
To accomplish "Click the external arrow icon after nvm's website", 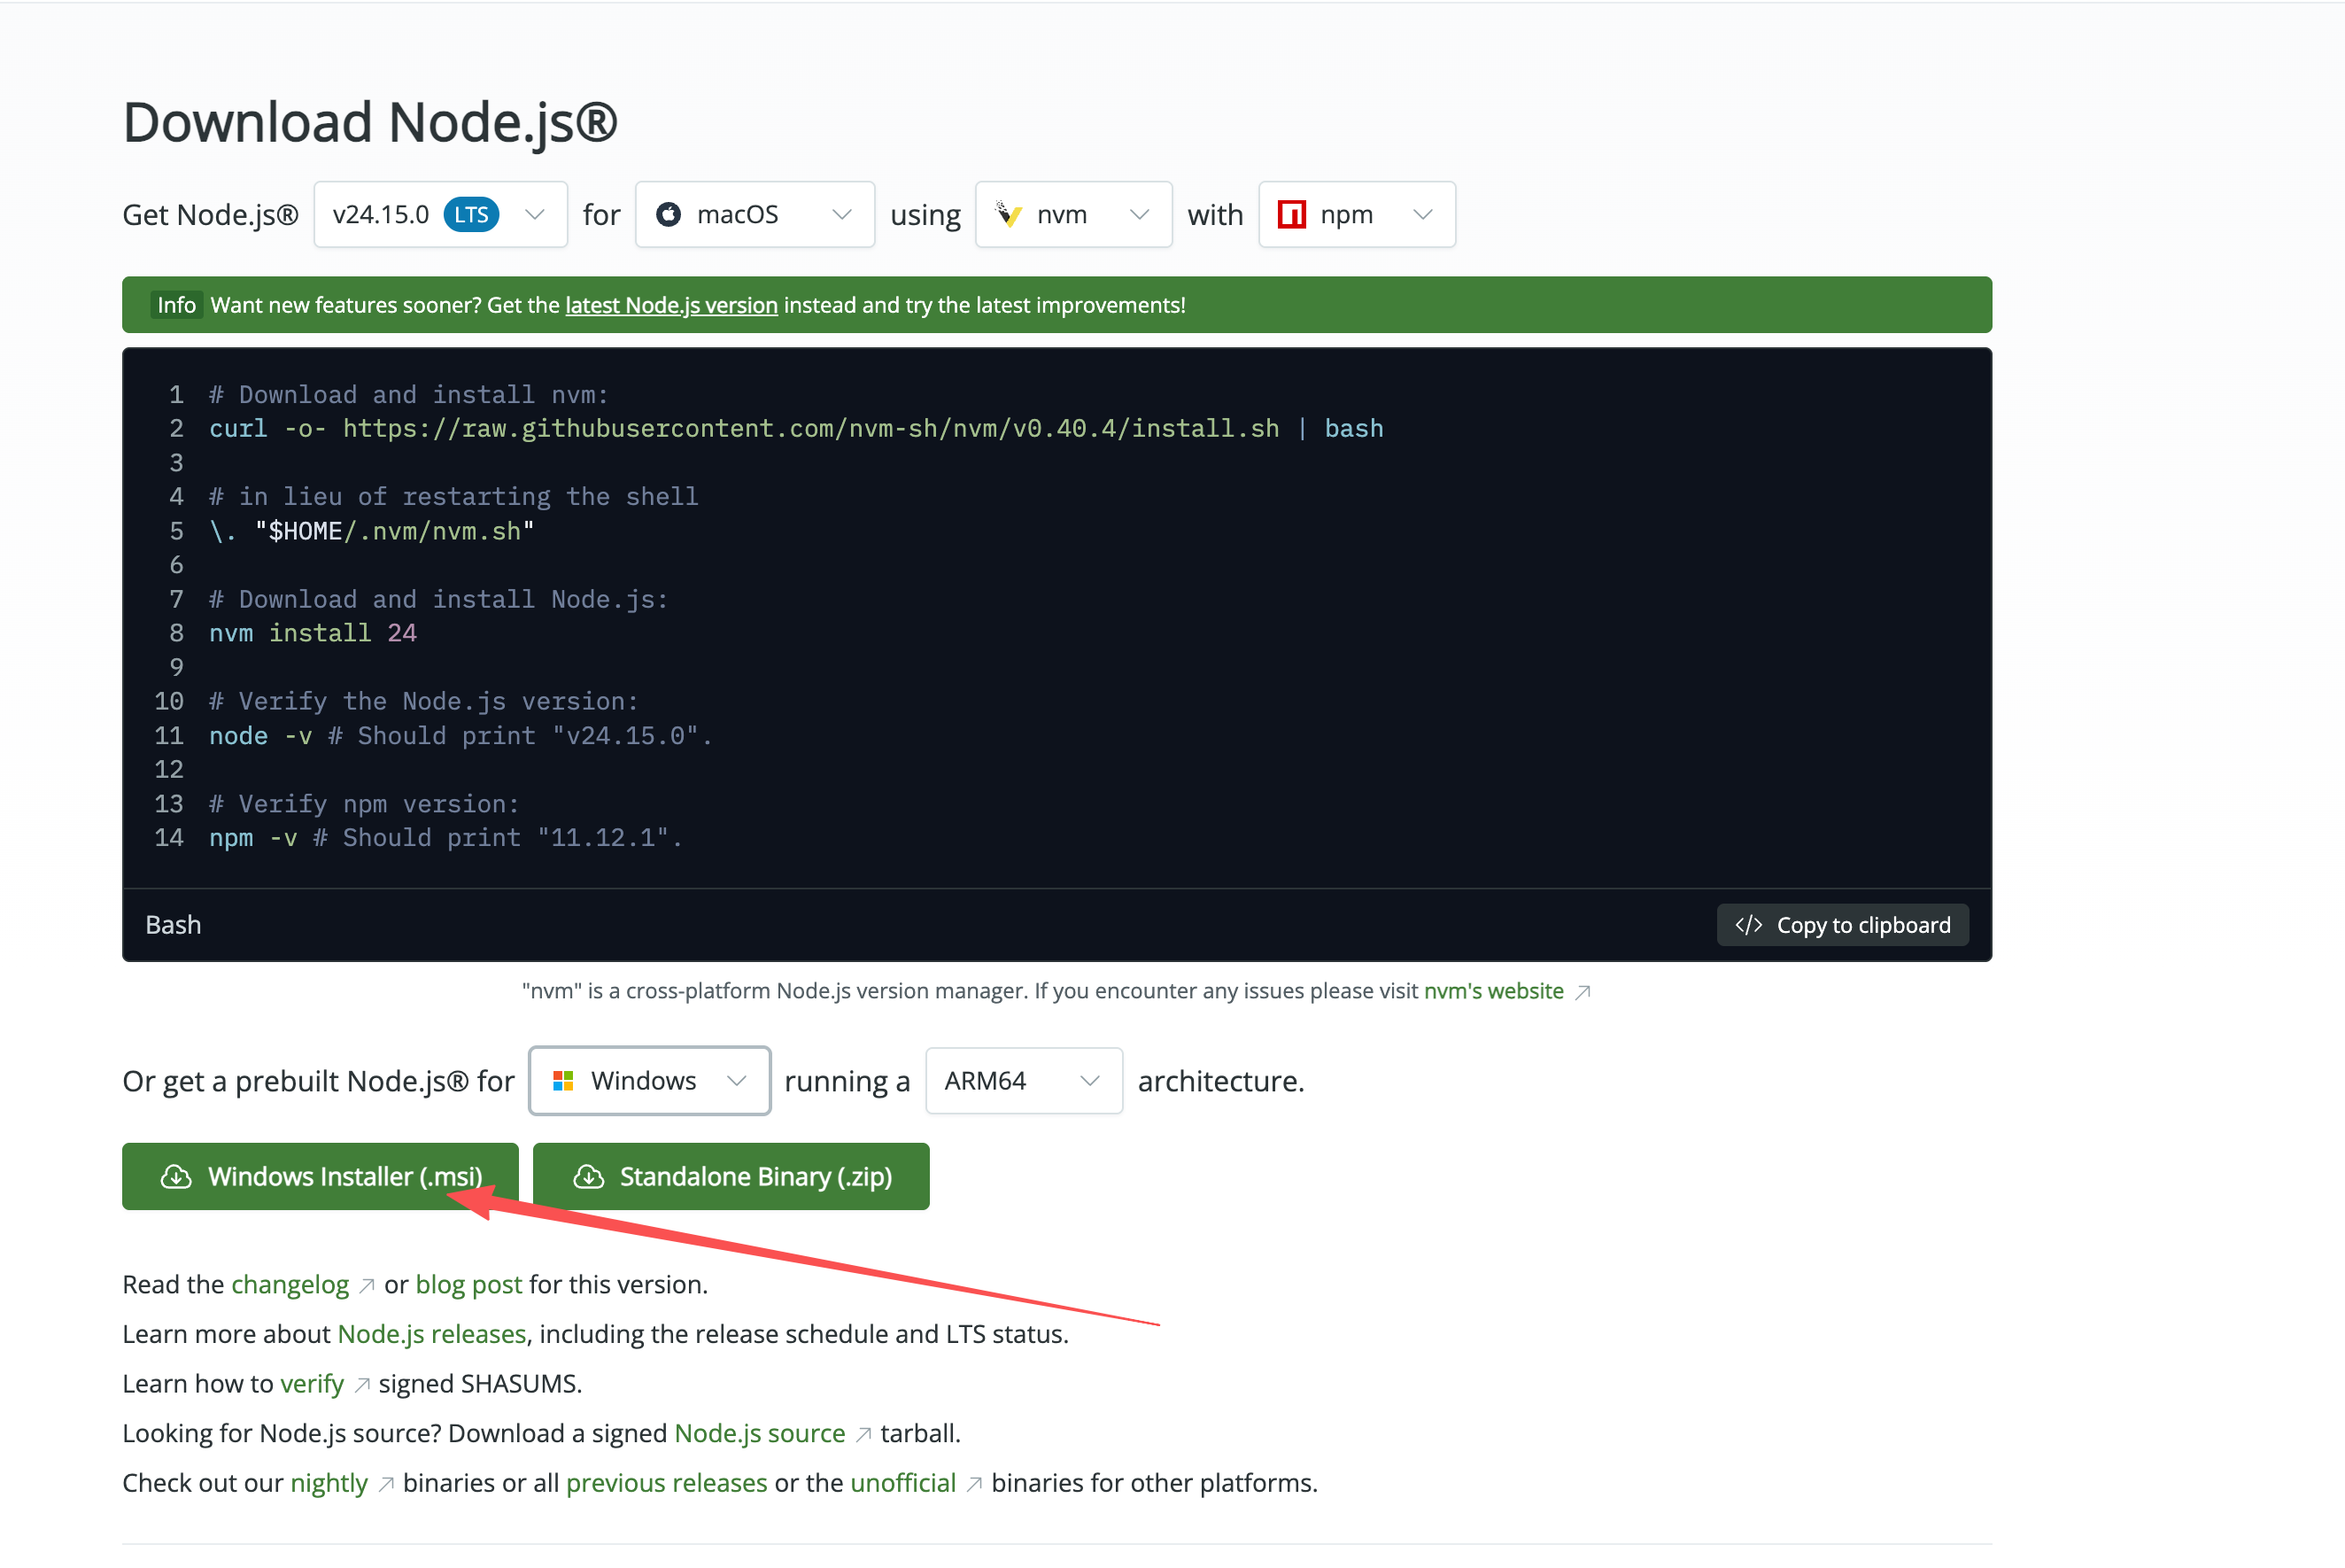I will coord(1583,992).
